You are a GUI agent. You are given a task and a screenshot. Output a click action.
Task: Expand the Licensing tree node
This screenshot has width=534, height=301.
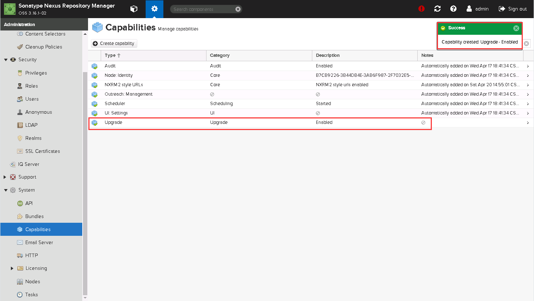[x=12, y=268]
